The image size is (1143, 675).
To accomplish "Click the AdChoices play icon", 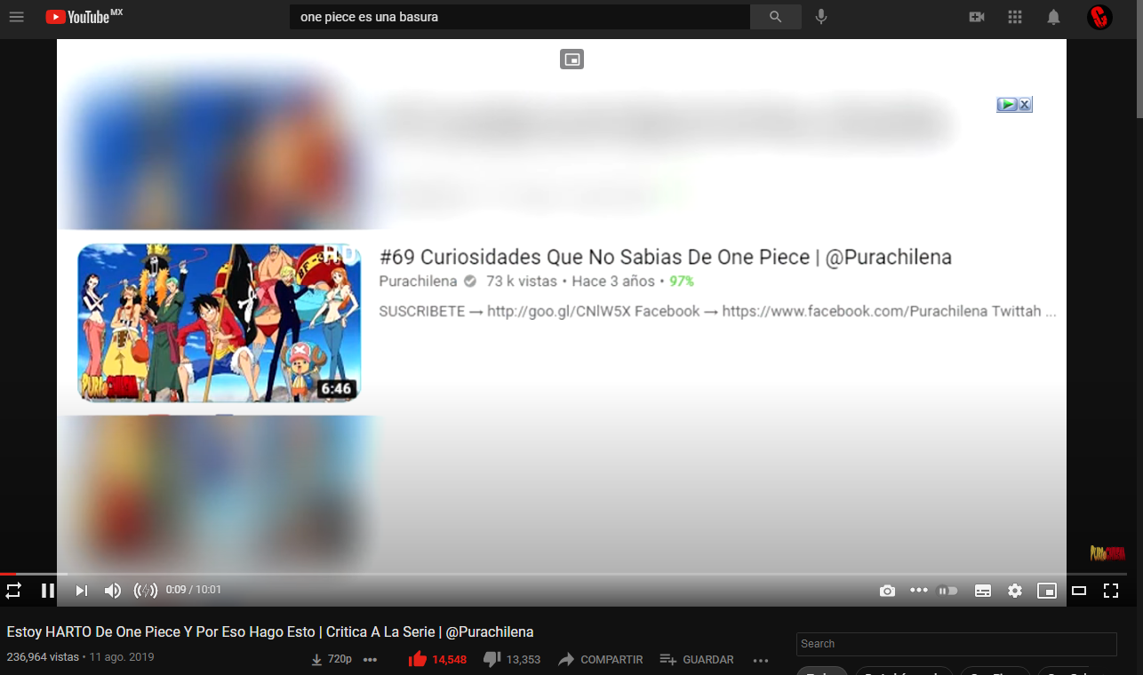I will coord(1006,105).
